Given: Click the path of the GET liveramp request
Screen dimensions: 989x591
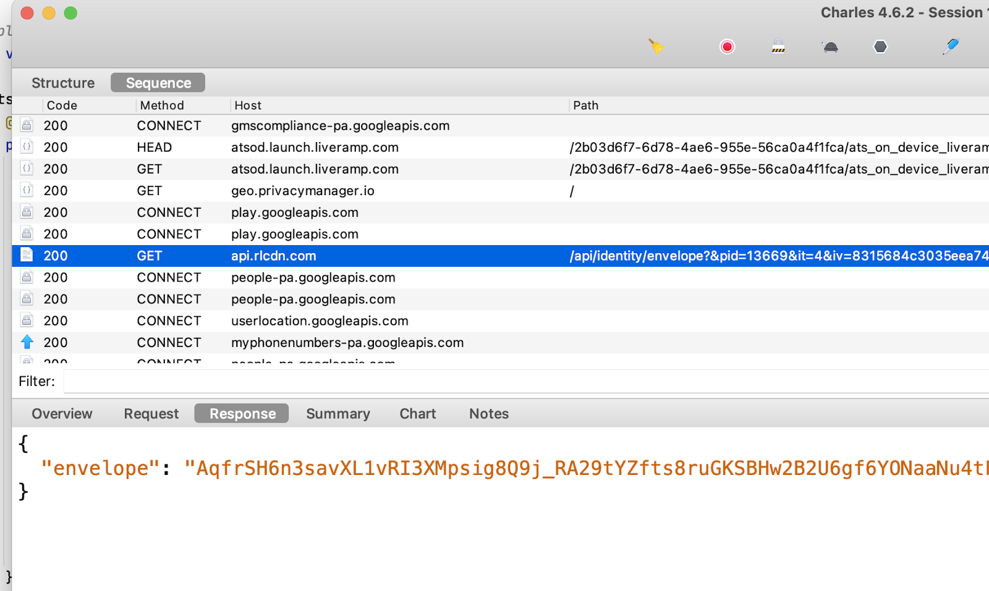Looking at the screenshot, I should [779, 169].
